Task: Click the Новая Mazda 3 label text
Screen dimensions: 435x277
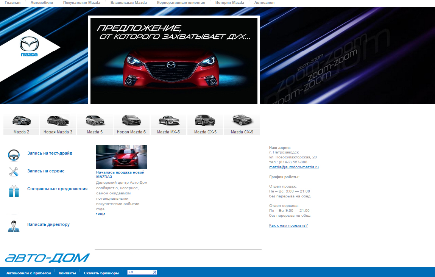Action: (x=58, y=132)
